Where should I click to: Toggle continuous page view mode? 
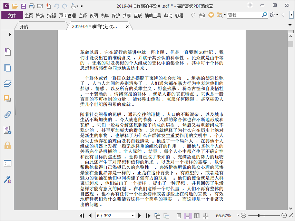coord(188,216)
